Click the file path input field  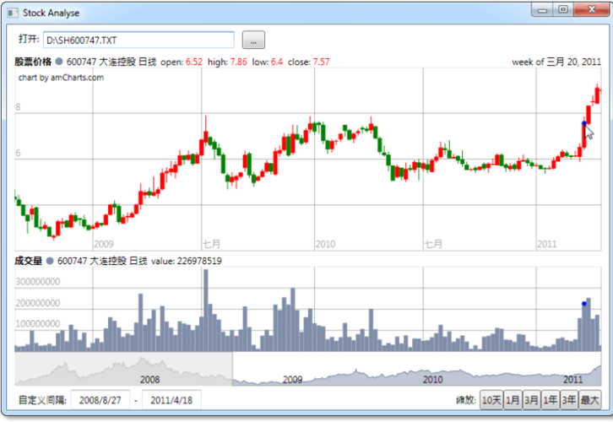[x=138, y=41]
